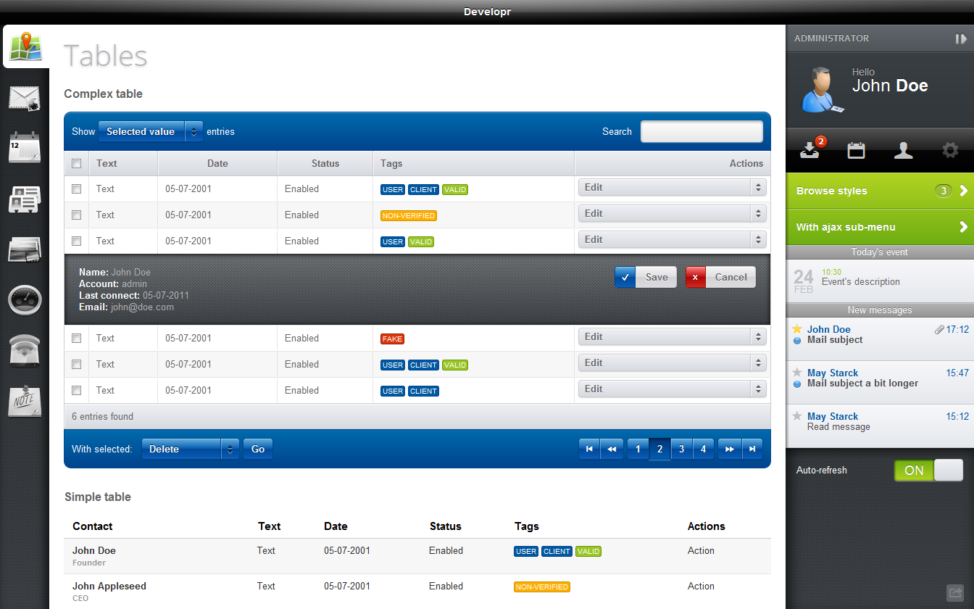
Task: Click the inbox icon with 2 badge
Action: click(809, 150)
